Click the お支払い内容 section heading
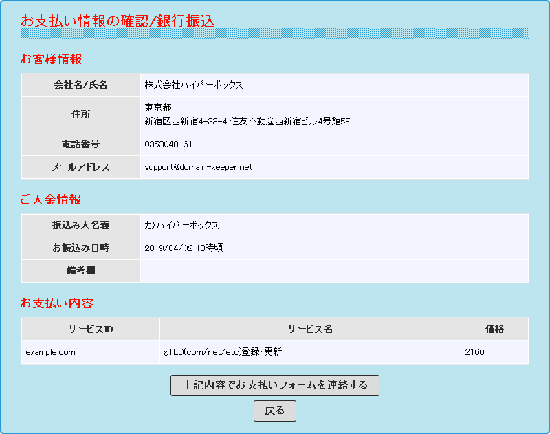This screenshot has height=434, width=550. tap(56, 303)
